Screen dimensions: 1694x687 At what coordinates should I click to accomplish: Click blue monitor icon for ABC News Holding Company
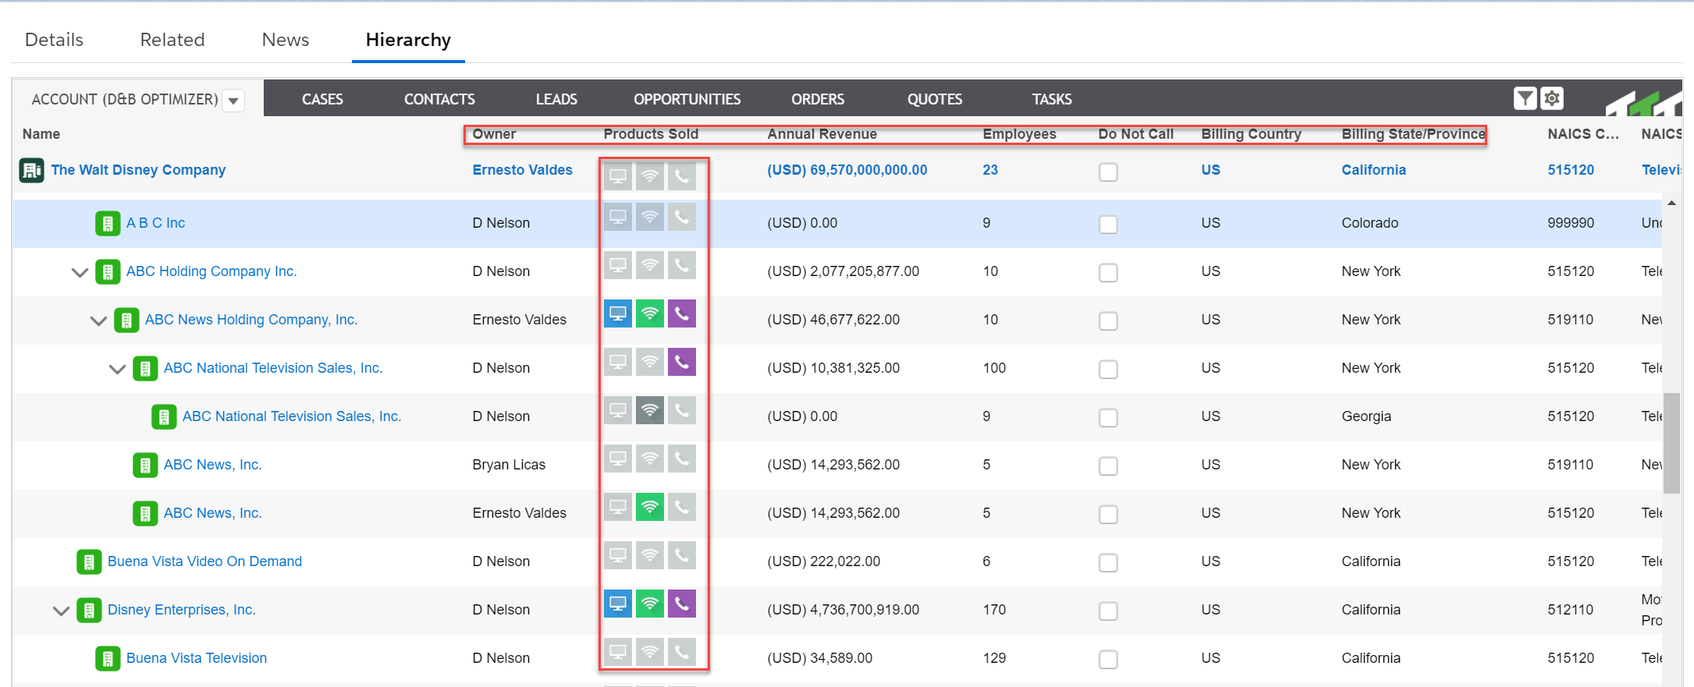pyautogui.click(x=617, y=313)
